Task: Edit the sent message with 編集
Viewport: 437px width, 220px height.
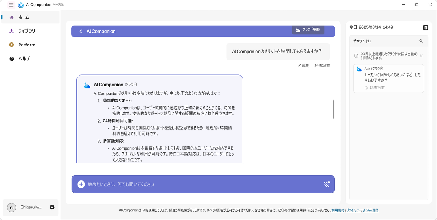Action: click(x=303, y=65)
